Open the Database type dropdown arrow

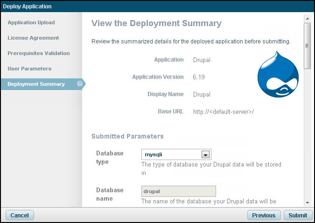[x=204, y=154]
